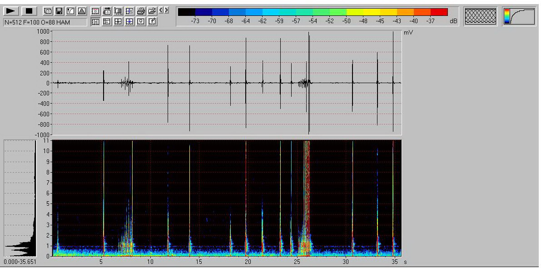Click the left arrow scroll button
This screenshot has width=541, height=268.
tap(162, 10)
